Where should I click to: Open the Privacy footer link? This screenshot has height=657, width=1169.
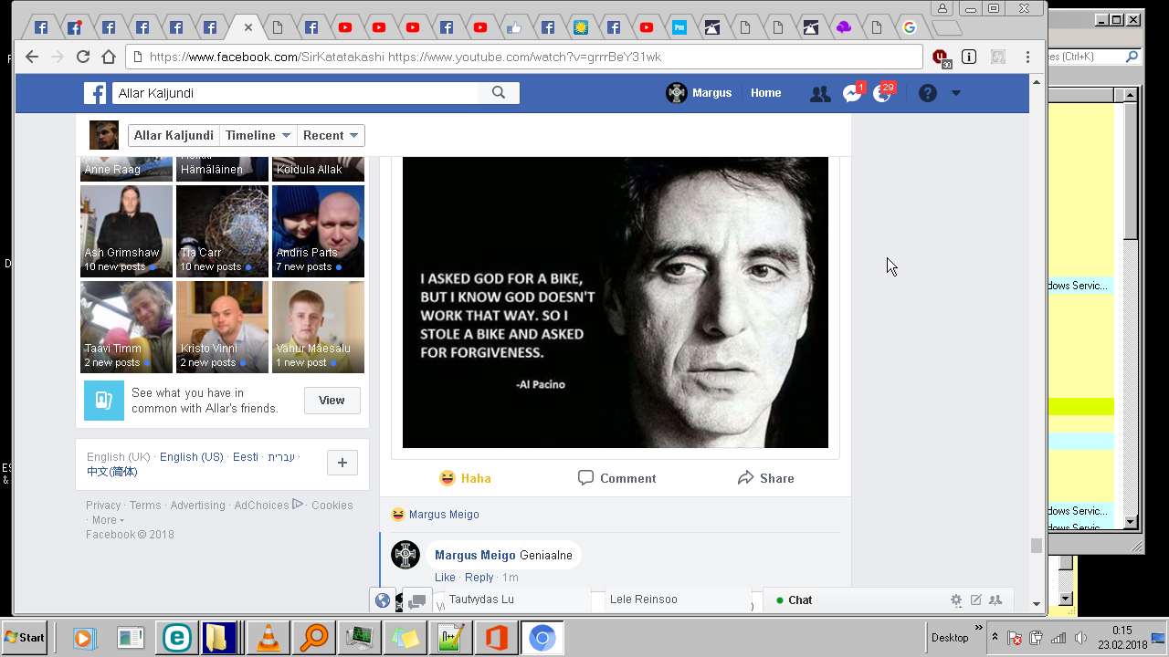(103, 506)
